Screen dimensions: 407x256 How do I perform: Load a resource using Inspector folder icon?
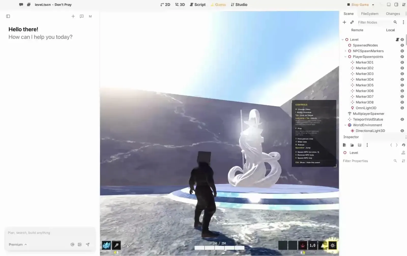pyautogui.click(x=352, y=145)
